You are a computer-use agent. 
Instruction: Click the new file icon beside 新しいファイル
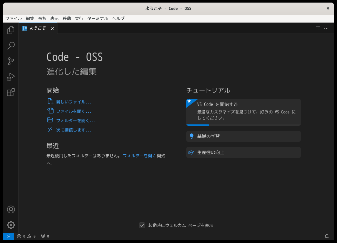pyautogui.click(x=50, y=101)
